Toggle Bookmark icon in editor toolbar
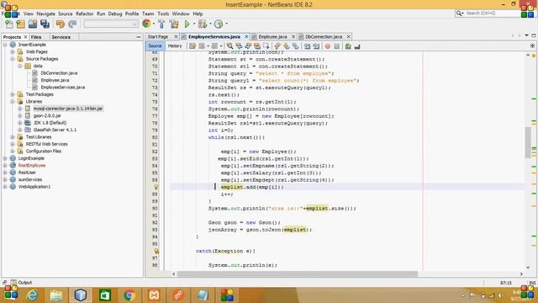This screenshot has width=538, height=303. [x=296, y=46]
